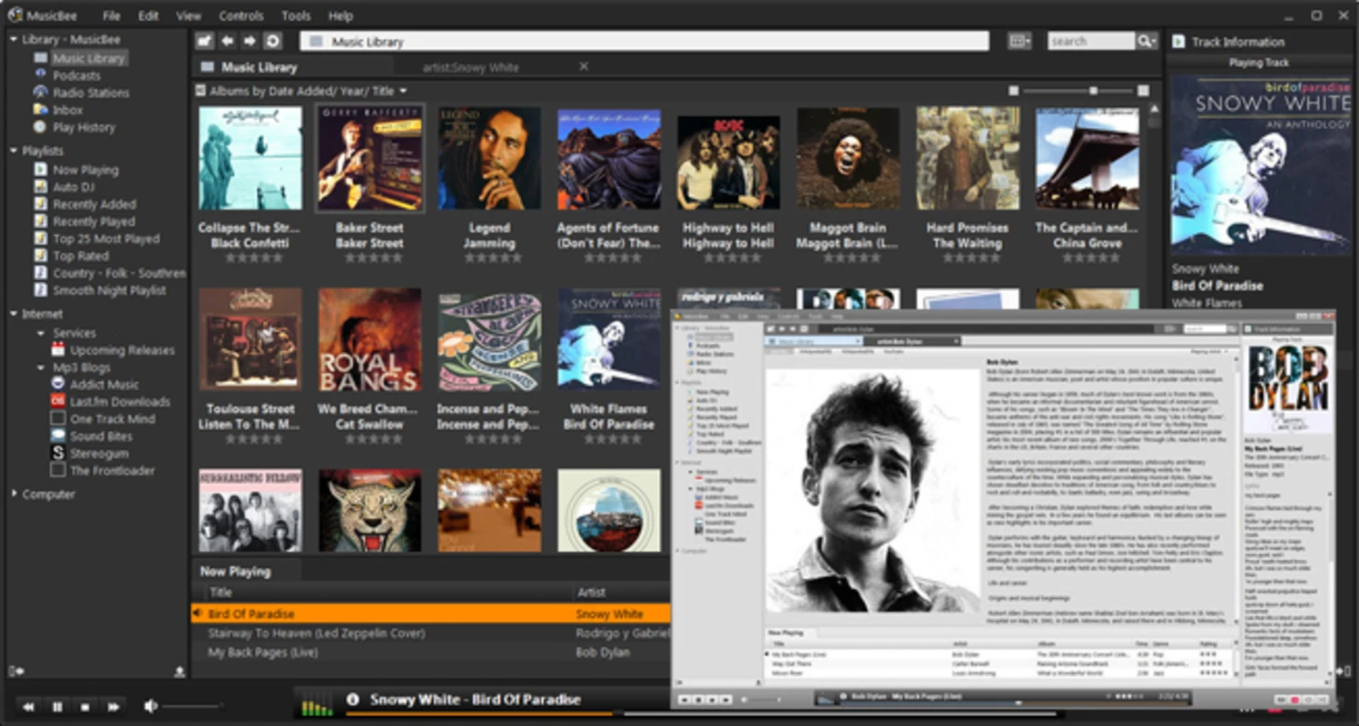The image size is (1359, 726).
Task: Open the Tools menu
Action: pos(295,15)
